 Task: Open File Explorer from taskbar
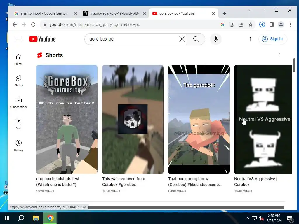36,218
